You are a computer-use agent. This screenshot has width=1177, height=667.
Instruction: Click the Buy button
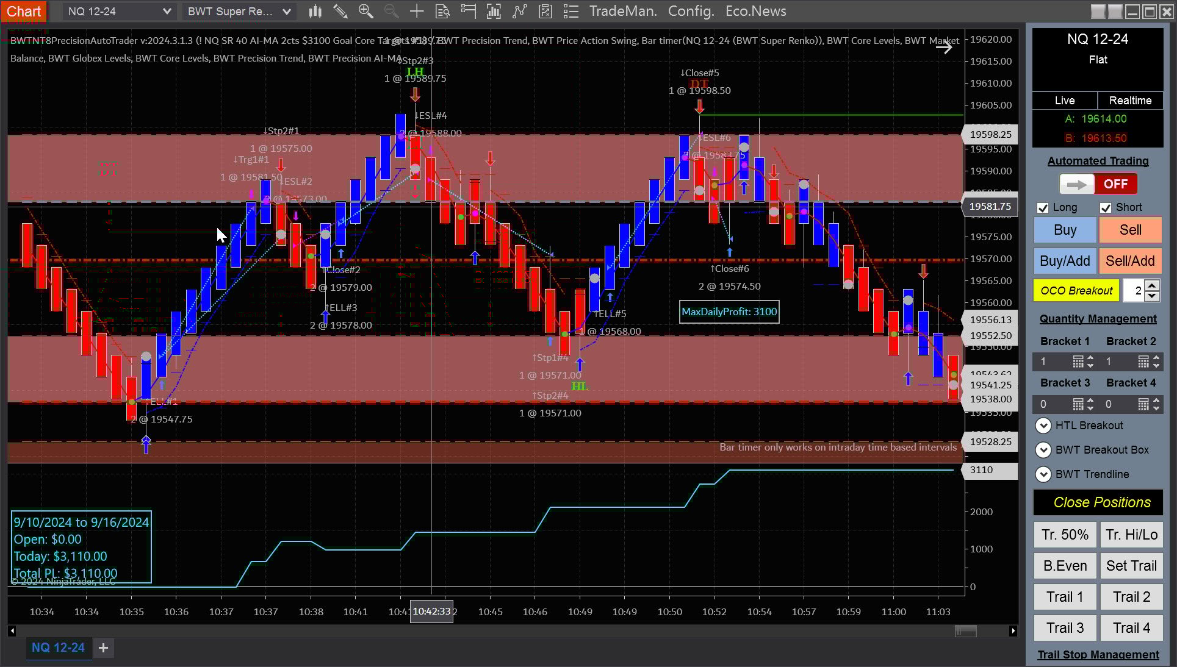pyautogui.click(x=1065, y=230)
